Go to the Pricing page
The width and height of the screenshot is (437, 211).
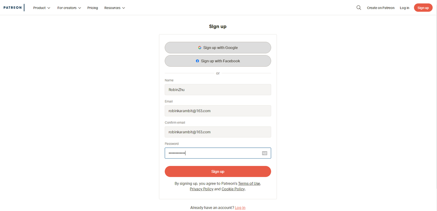92,8
